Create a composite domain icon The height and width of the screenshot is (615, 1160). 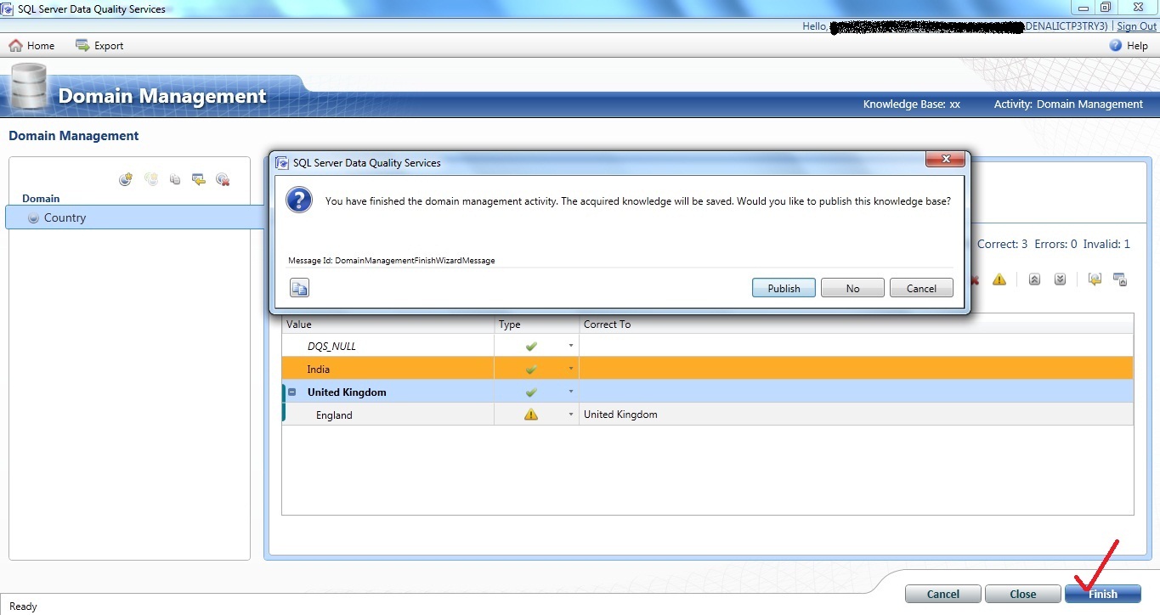151,179
